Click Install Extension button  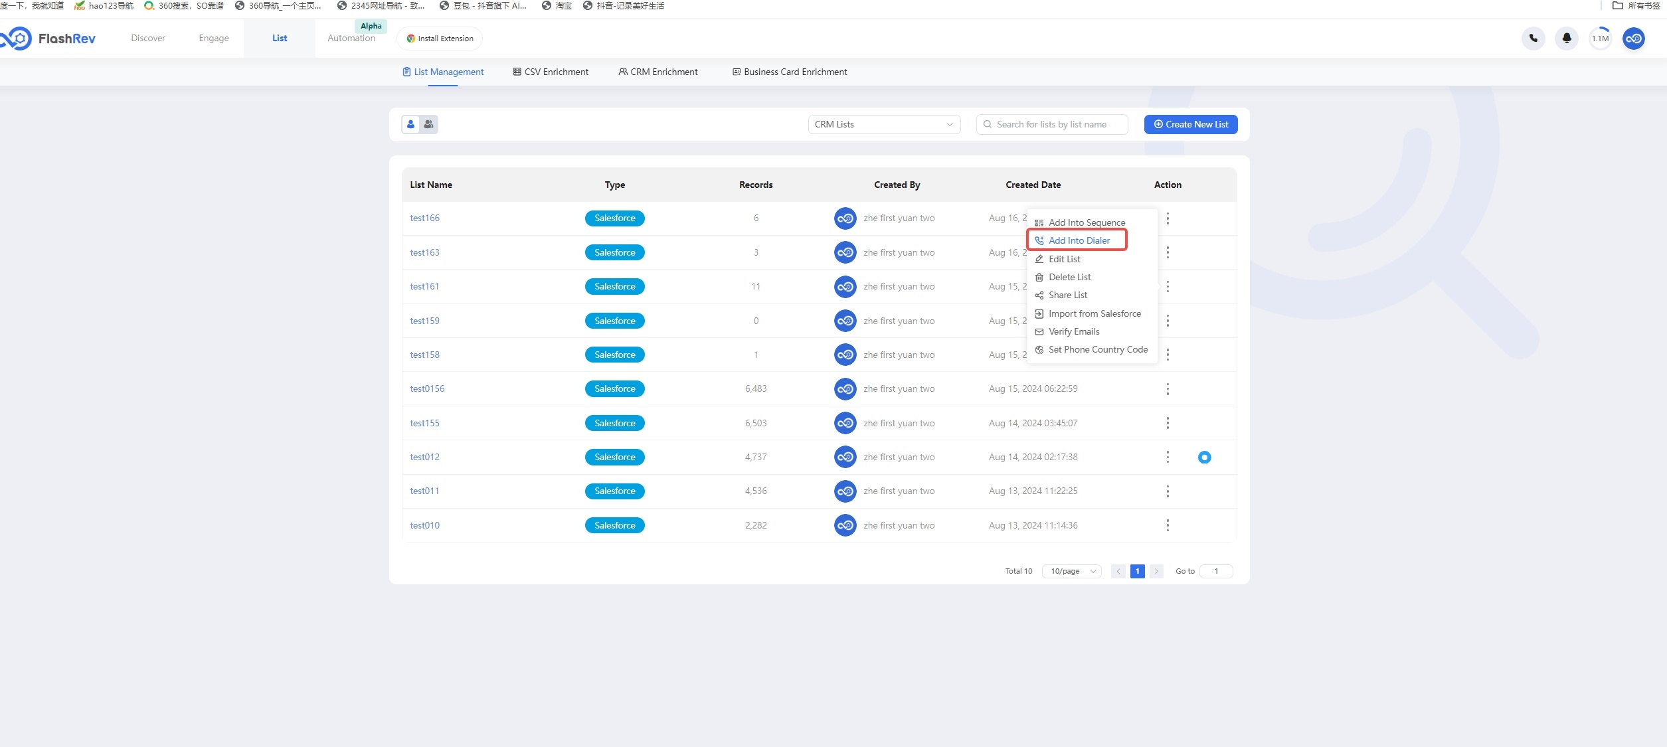coord(440,39)
